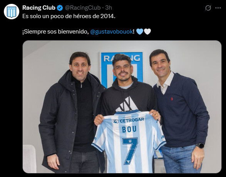Select the red polo logo on the sweater

pyautogui.click(x=172, y=99)
